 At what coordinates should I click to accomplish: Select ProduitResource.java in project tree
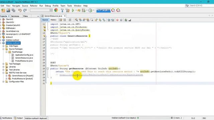coord(24,61)
